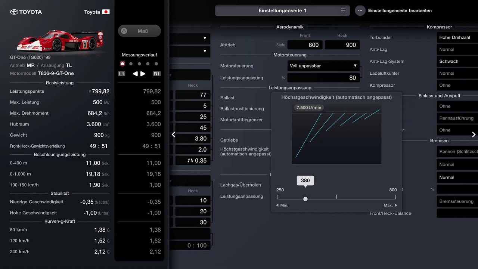Click the gear ratio graph
The width and height of the screenshot is (478, 269).
click(336, 134)
